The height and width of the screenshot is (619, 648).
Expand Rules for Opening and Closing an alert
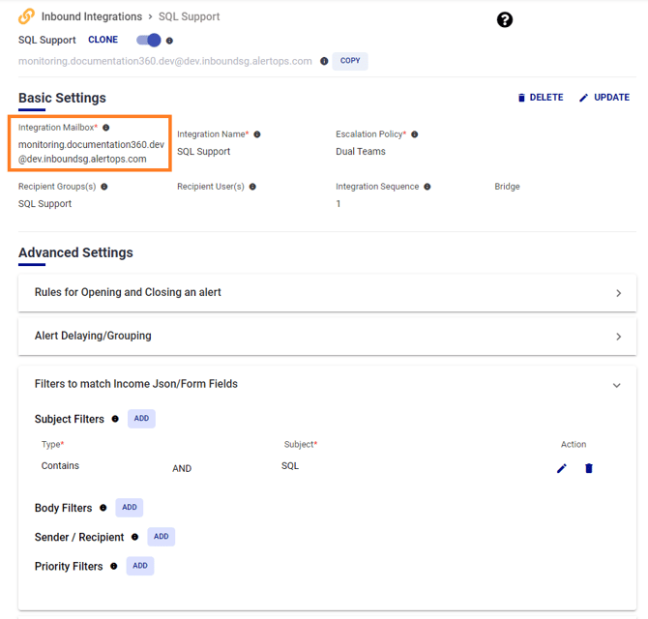point(618,293)
